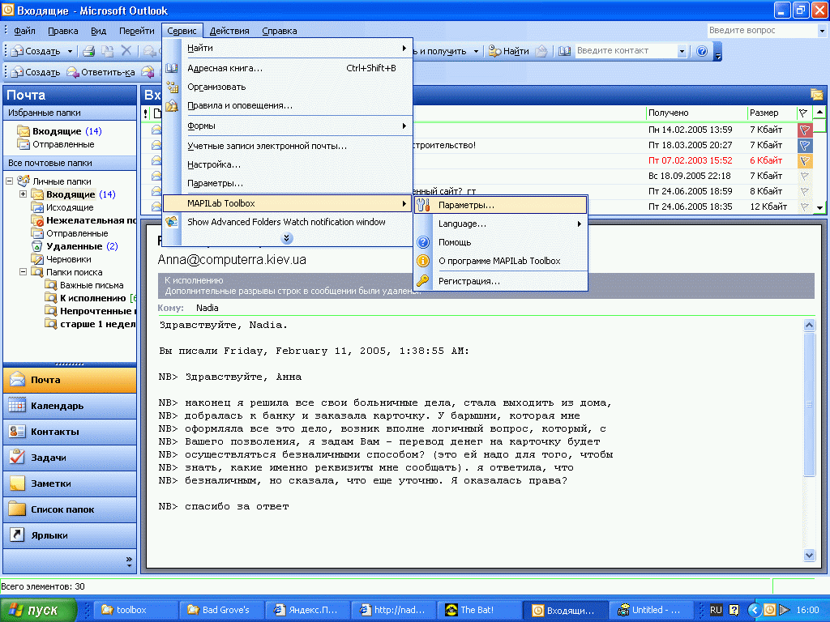Open Отправленные in Избранные папки
The image size is (830, 622).
point(56,144)
